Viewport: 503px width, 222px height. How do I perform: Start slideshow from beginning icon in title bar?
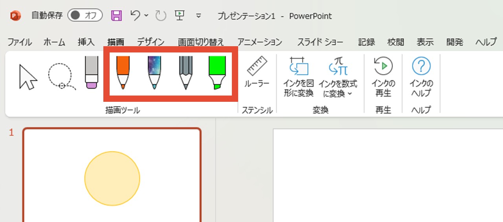[180, 16]
